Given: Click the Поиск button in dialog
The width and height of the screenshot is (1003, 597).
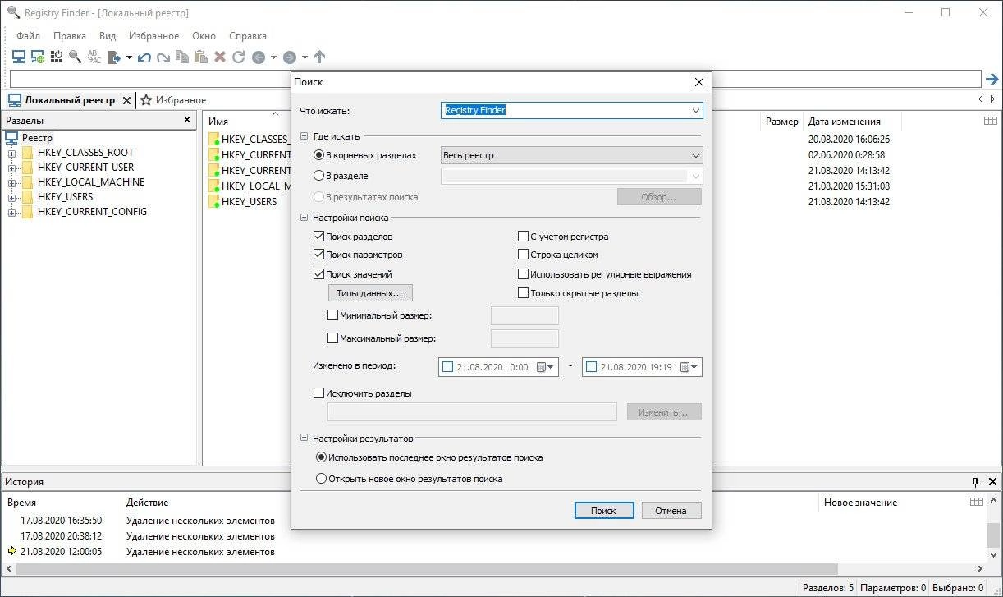Looking at the screenshot, I should pos(604,510).
